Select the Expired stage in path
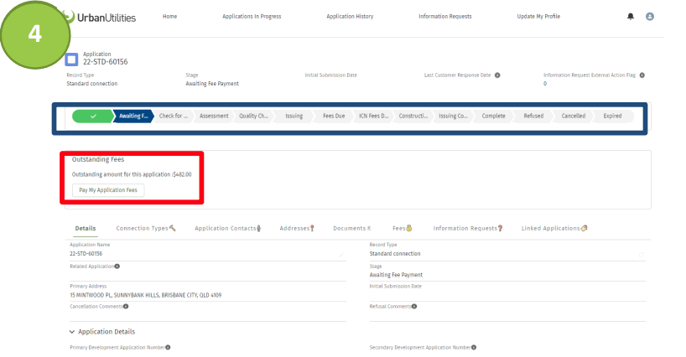 coord(612,116)
